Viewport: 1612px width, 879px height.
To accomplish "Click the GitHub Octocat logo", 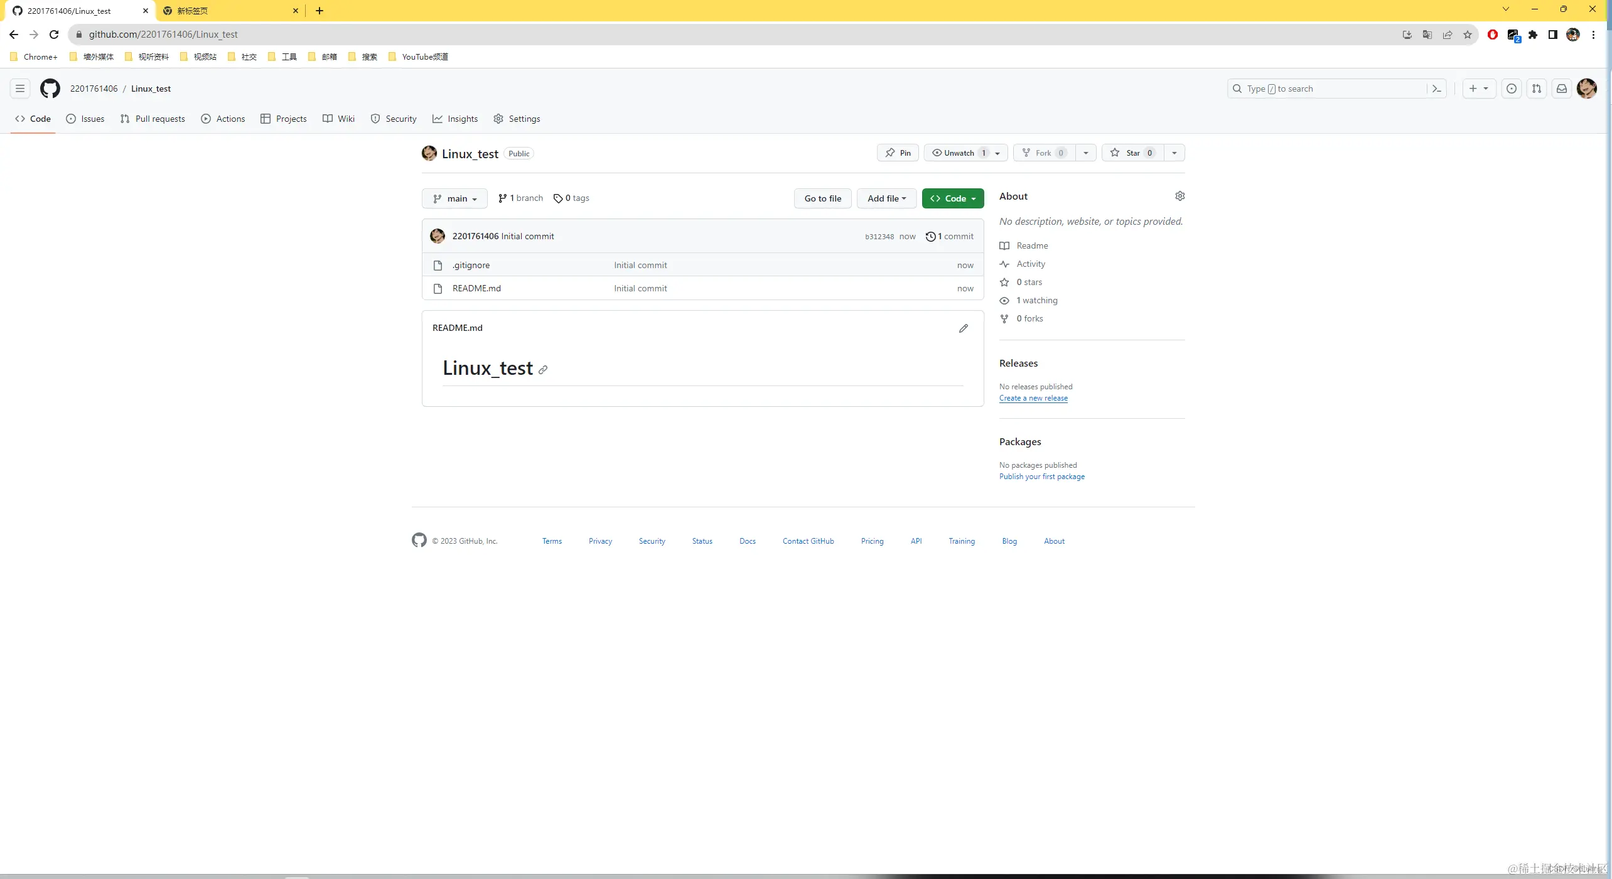I will [x=50, y=89].
